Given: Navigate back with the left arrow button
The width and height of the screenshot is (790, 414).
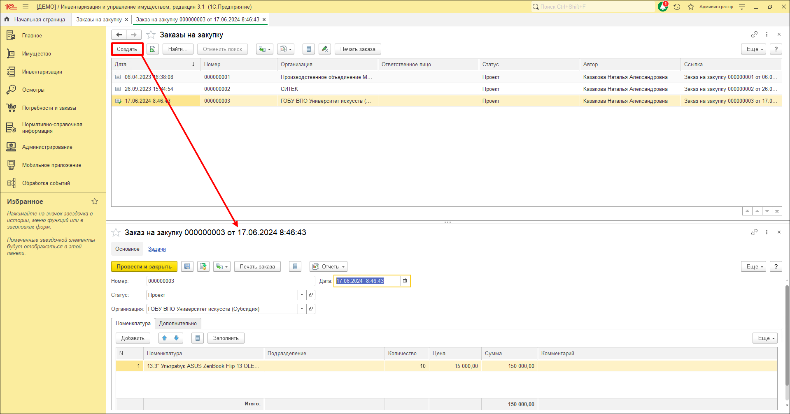Looking at the screenshot, I should point(119,35).
